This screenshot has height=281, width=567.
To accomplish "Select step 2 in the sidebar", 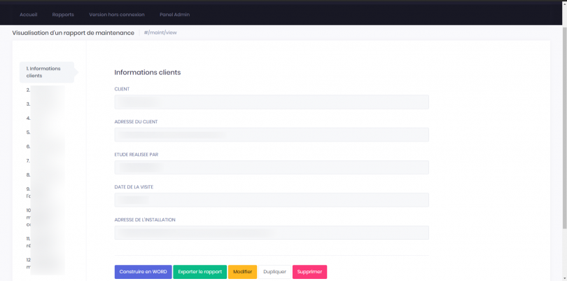I will pyautogui.click(x=43, y=90).
